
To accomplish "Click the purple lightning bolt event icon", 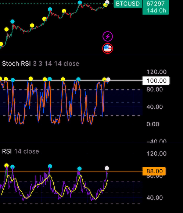I will [x=108, y=36].
